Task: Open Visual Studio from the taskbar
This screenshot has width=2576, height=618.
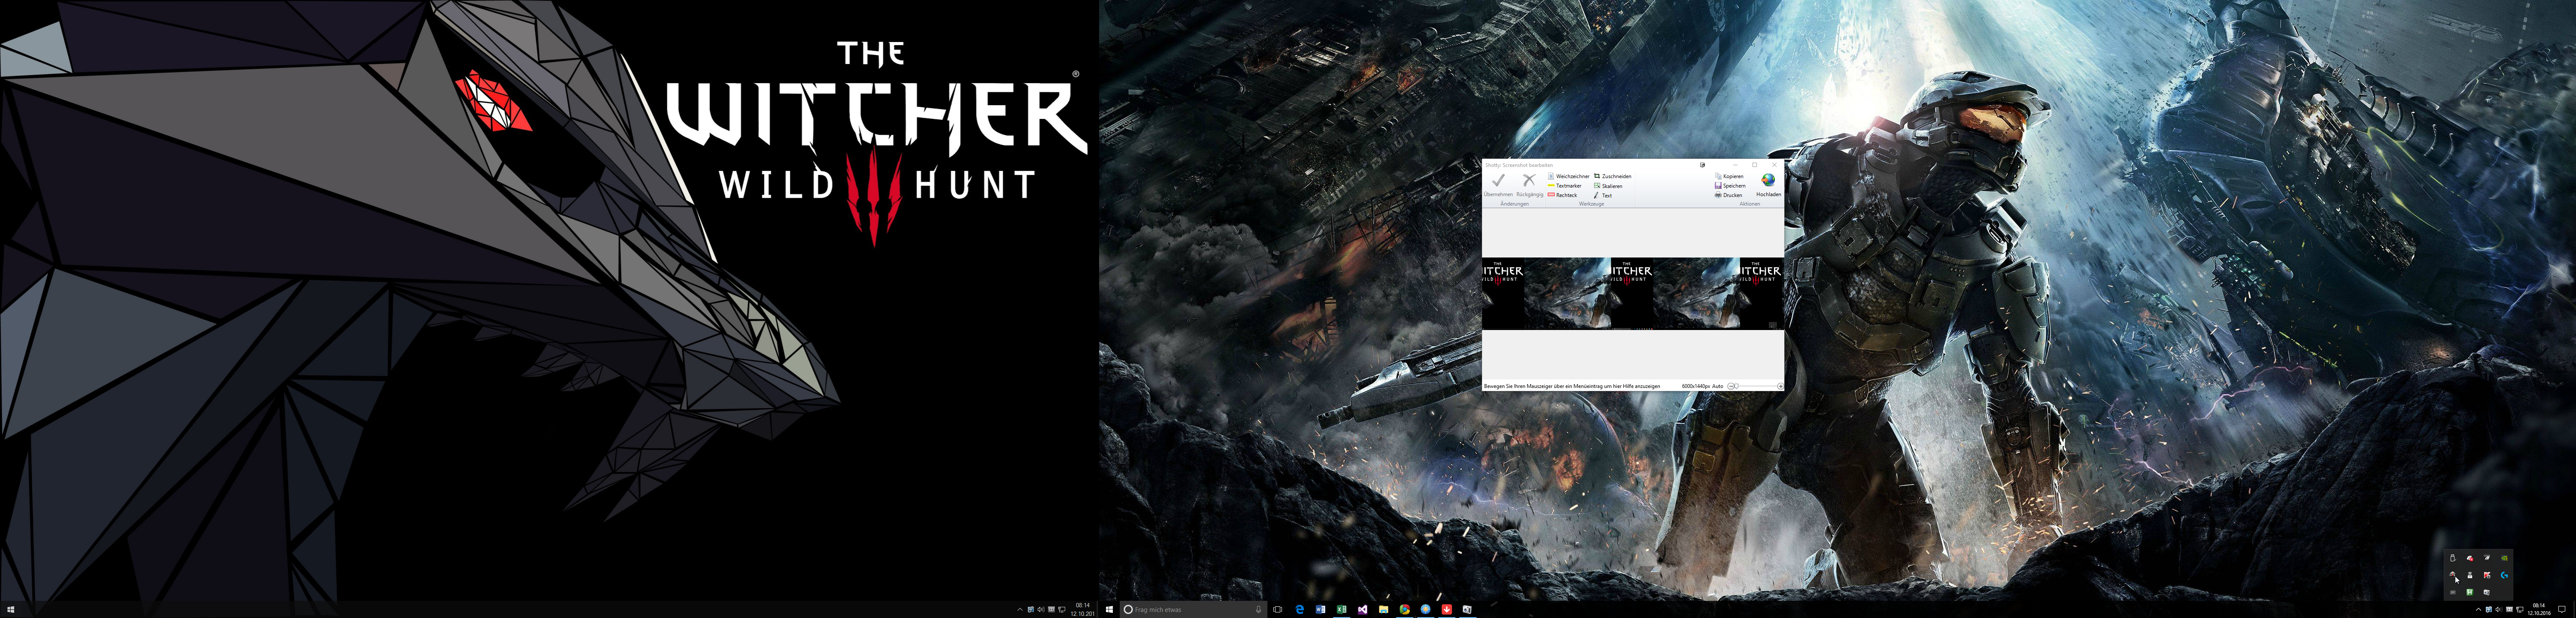Action: (1363, 609)
